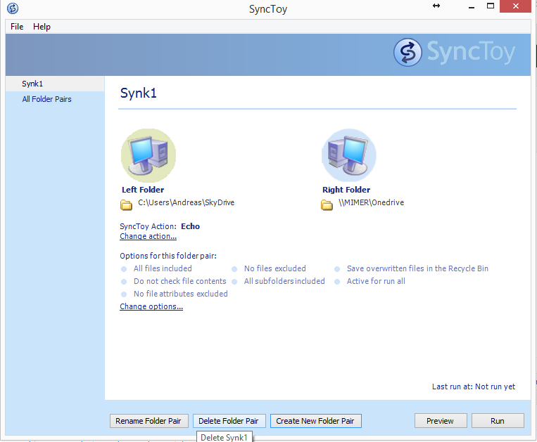The image size is (537, 442).
Task: Click the SyncToy icon in the title bar
Action: click(x=13, y=8)
